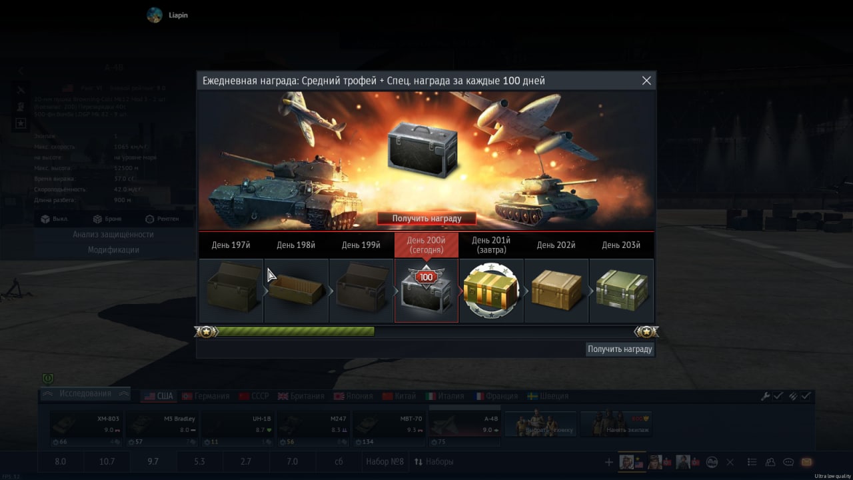Image resolution: width=853 pixels, height=480 pixels.
Task: Open the США nation tab
Action: tap(159, 396)
